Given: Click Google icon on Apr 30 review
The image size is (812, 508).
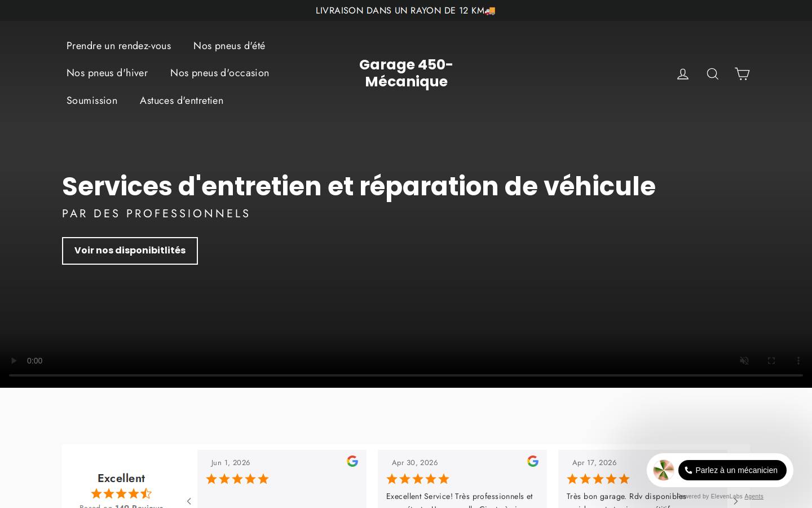Looking at the screenshot, I should (x=533, y=461).
